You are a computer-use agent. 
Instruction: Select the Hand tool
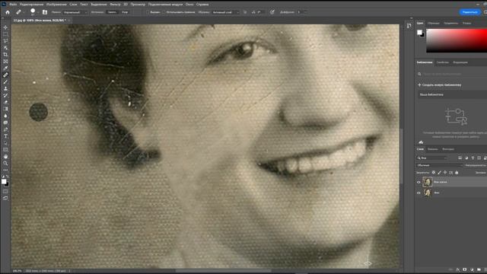[x=5, y=157]
